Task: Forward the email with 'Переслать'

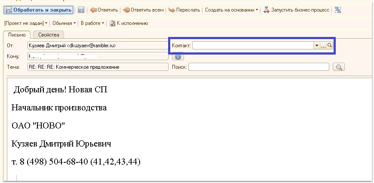Action: coord(184,10)
